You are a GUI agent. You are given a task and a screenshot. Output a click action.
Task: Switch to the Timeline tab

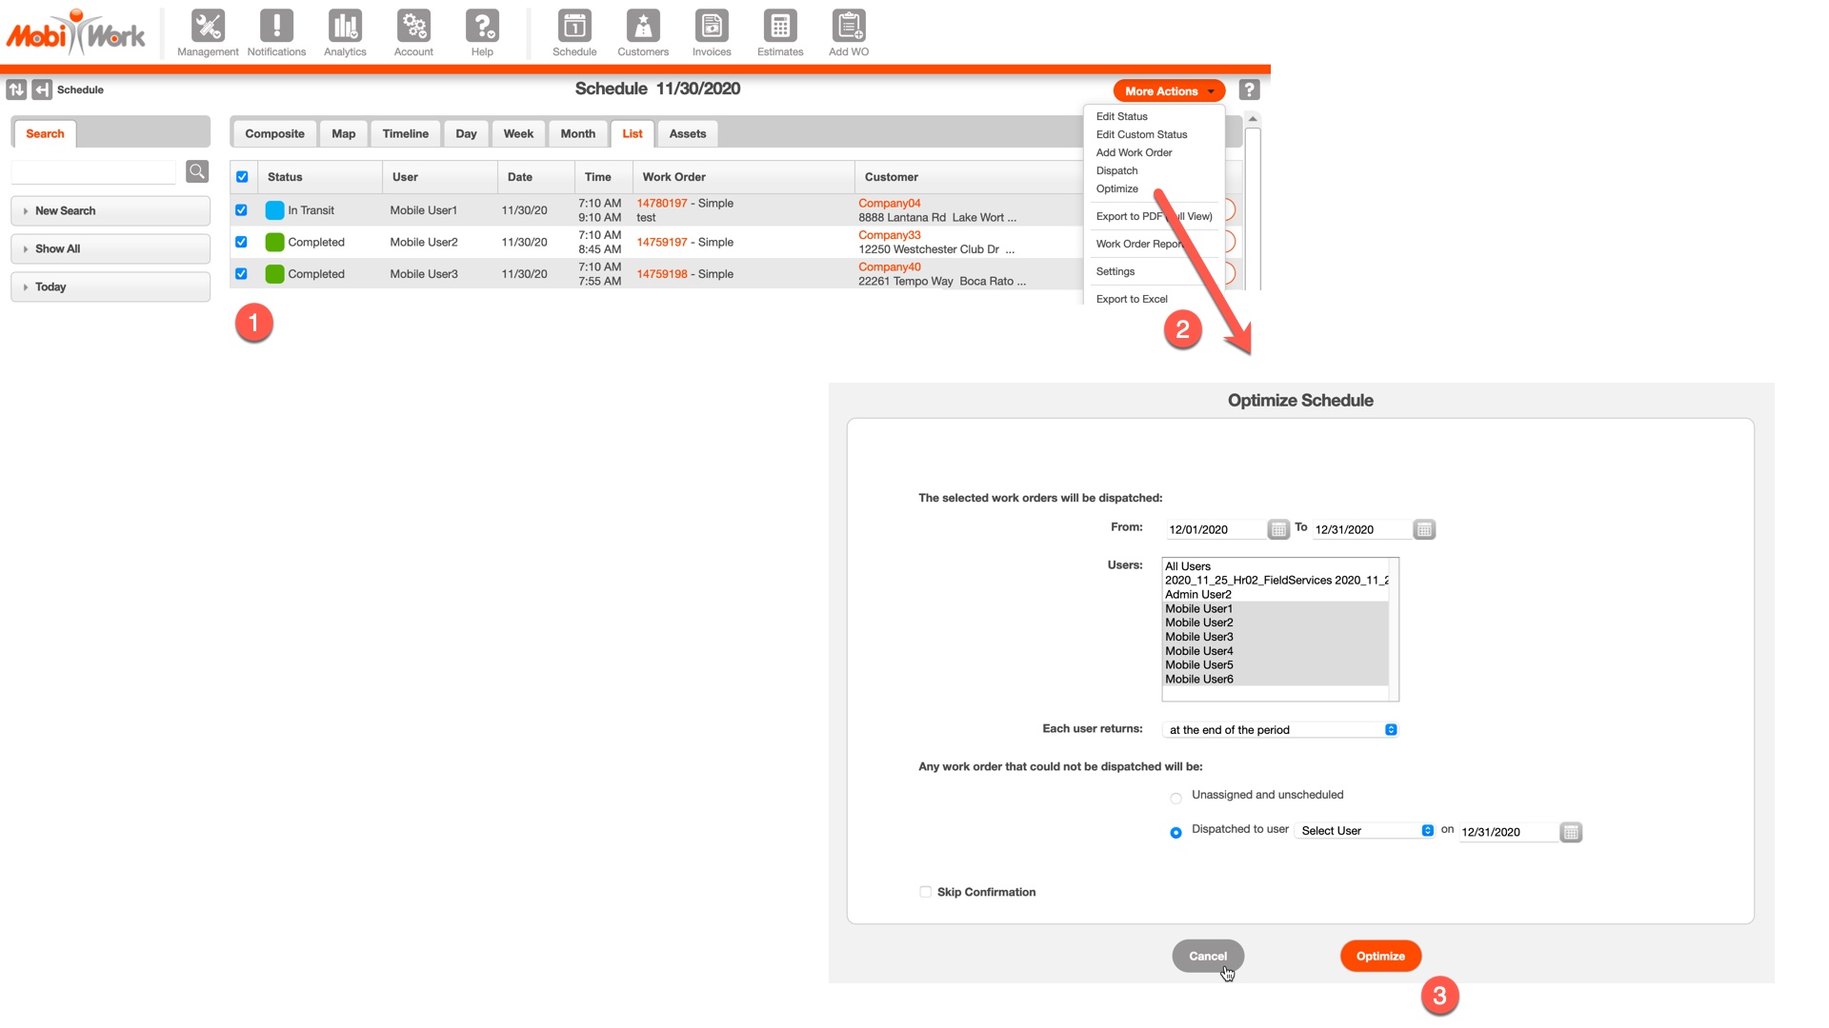tap(405, 133)
